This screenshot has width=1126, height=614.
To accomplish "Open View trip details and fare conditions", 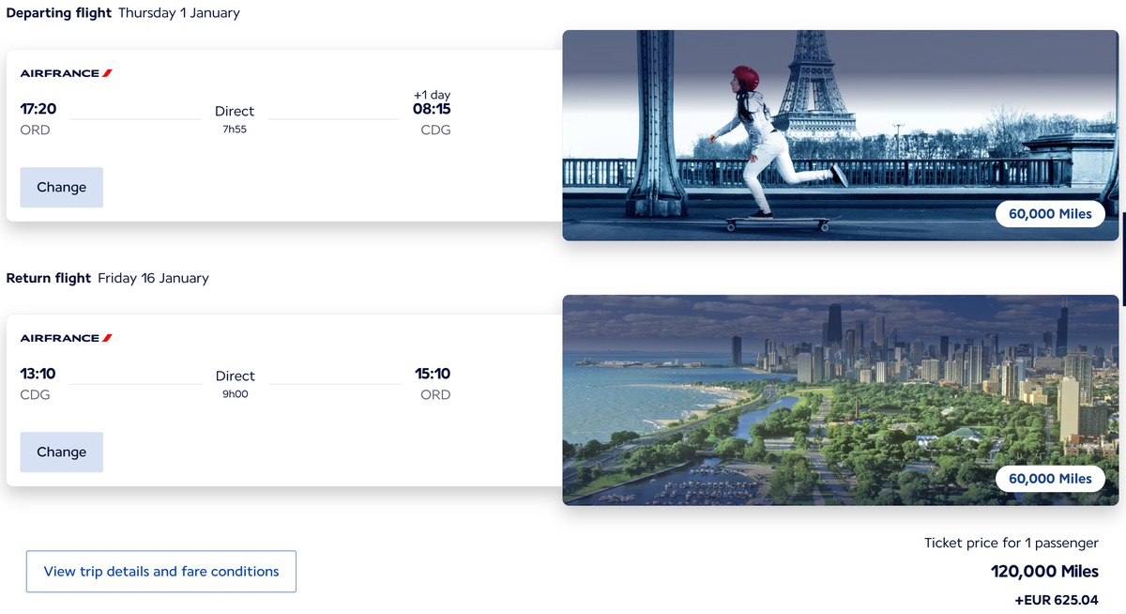I will (x=161, y=572).
